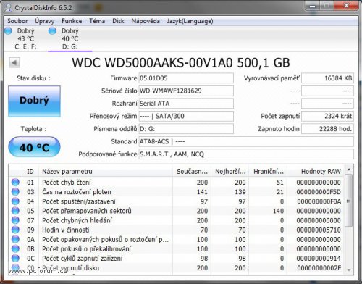This screenshot has height=284, width=362.
Task: Click RAW value 000000000F0A
Action: [319, 201]
